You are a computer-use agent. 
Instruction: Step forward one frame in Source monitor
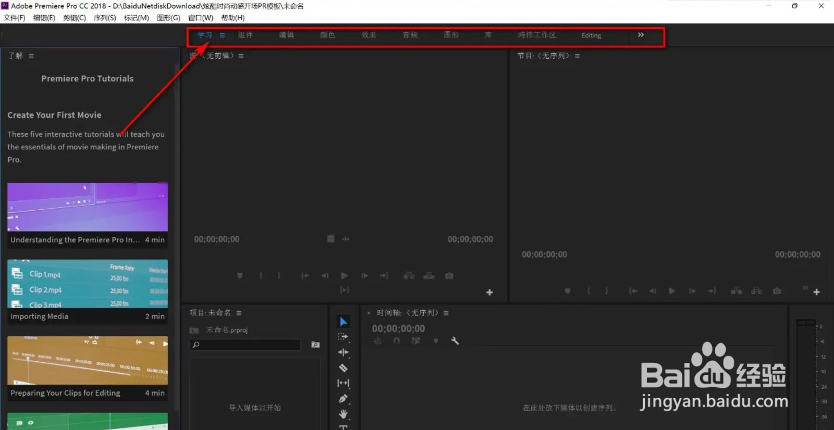point(364,275)
